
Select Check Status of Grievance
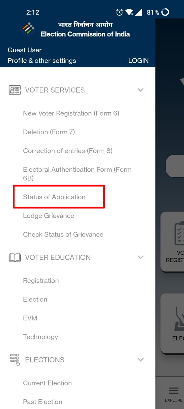(x=63, y=234)
